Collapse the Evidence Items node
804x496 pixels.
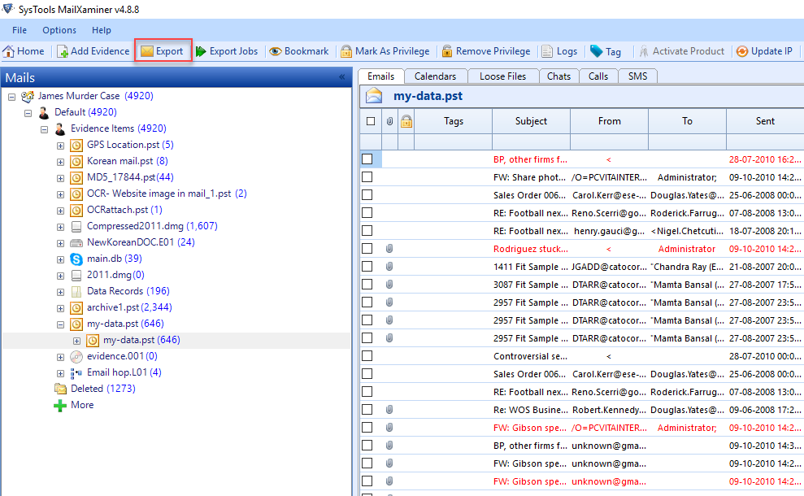45,130
